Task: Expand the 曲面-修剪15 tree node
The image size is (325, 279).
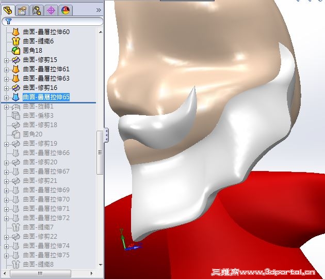Action: tap(6, 60)
